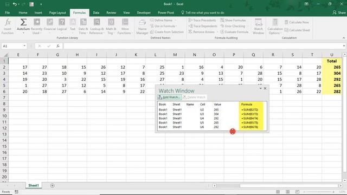
Task: Collapse the ribbon
Action: tap(344, 38)
